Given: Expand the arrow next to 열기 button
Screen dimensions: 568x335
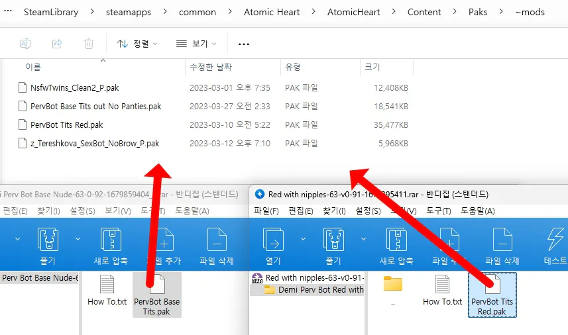Looking at the screenshot, I should point(302,238).
